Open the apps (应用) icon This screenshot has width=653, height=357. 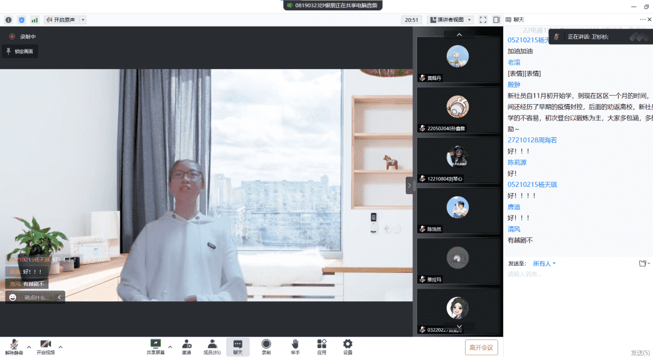[322, 344]
